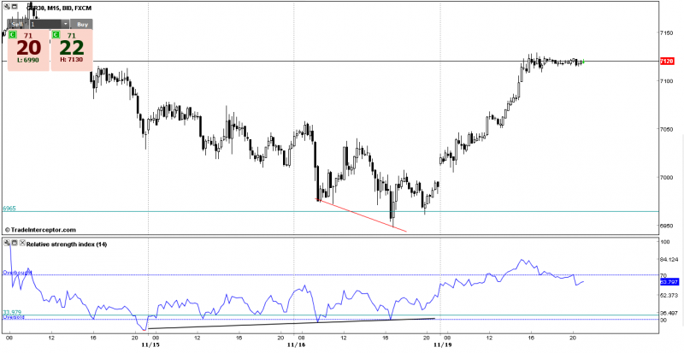Click the 11/16 date marker on time axis

click(x=296, y=345)
